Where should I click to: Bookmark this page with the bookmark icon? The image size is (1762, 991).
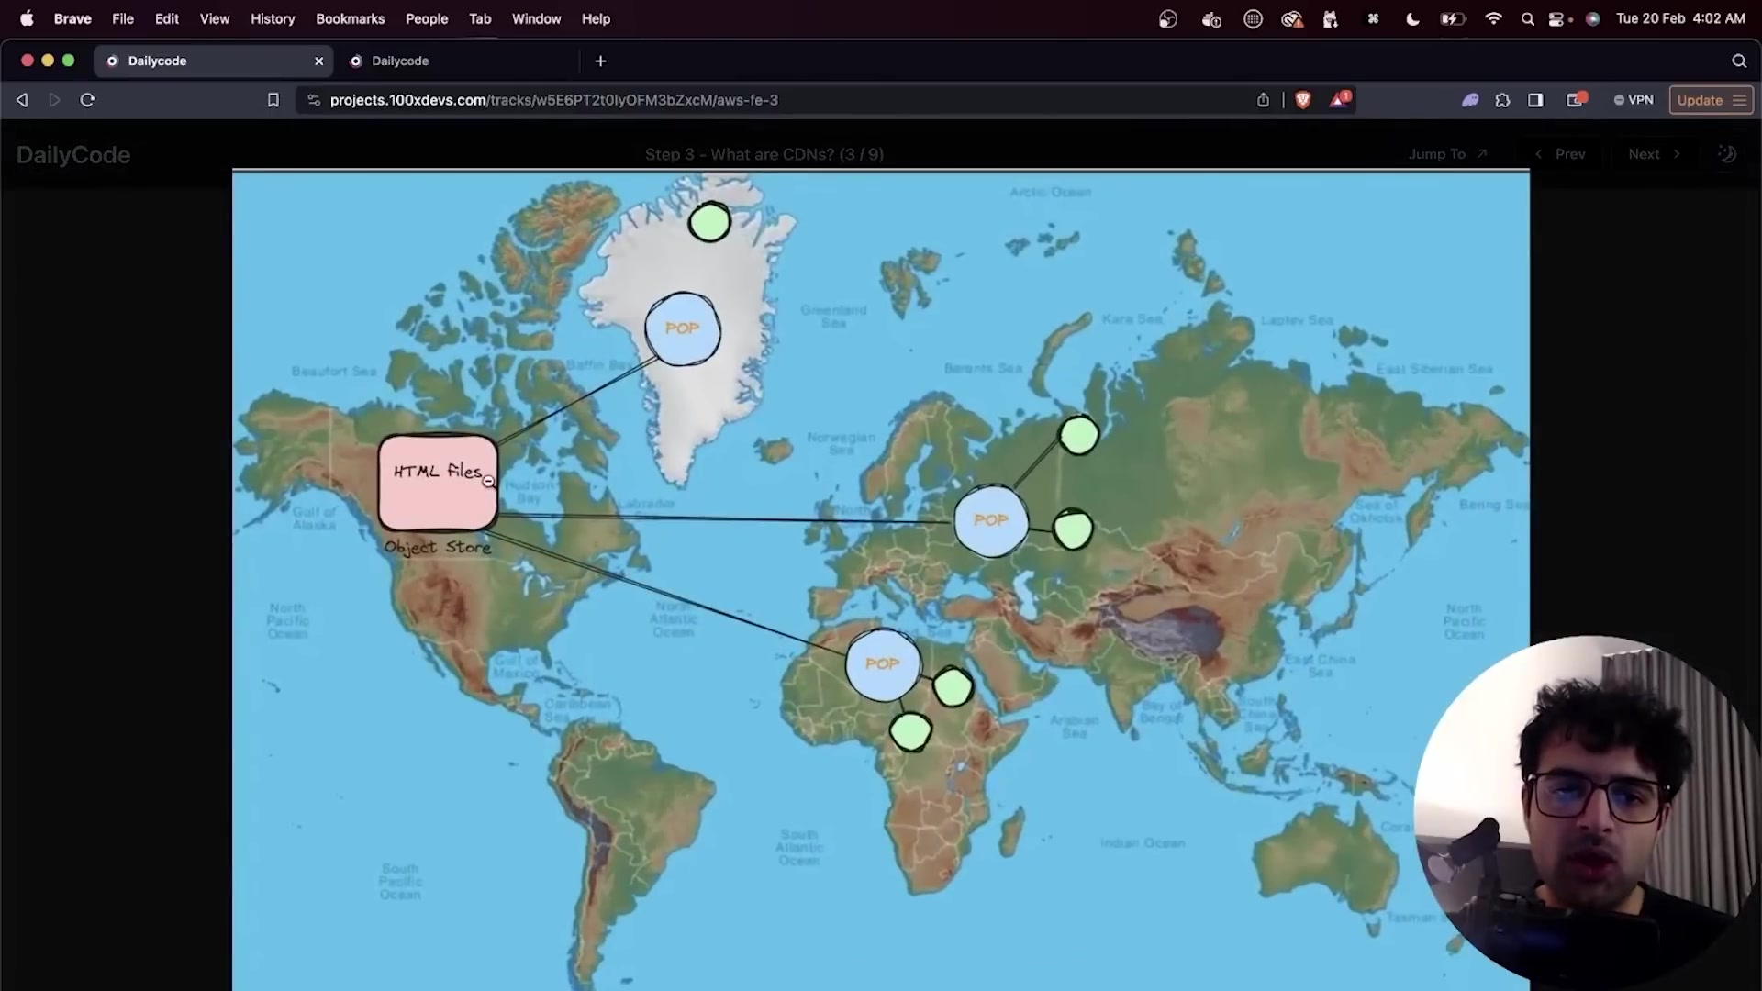[x=273, y=100]
